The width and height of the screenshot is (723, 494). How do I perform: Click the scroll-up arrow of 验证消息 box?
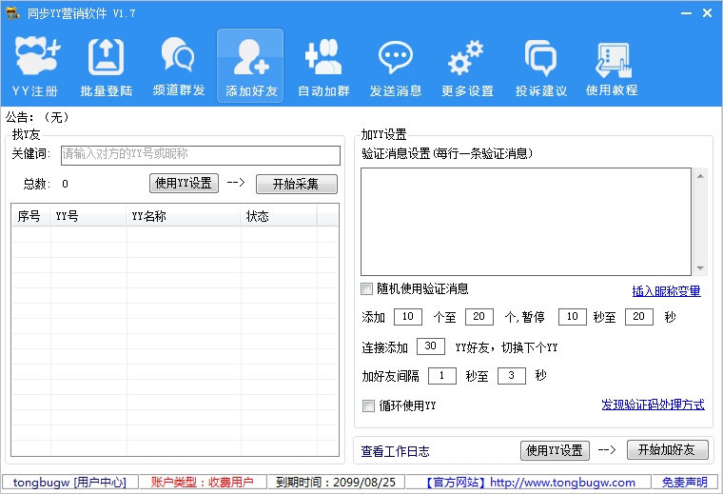pyautogui.click(x=700, y=176)
